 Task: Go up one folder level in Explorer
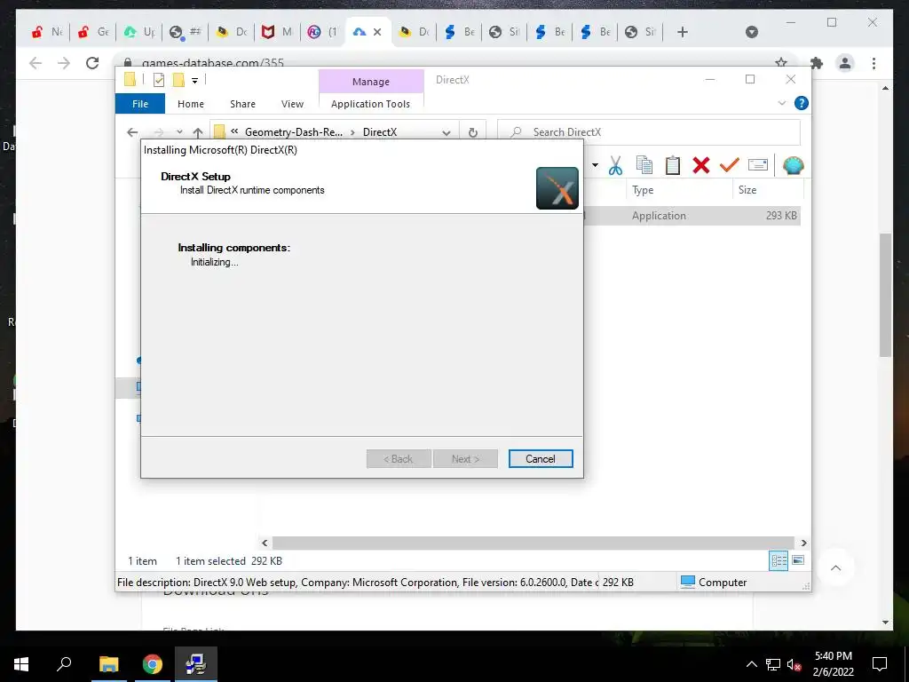198,132
